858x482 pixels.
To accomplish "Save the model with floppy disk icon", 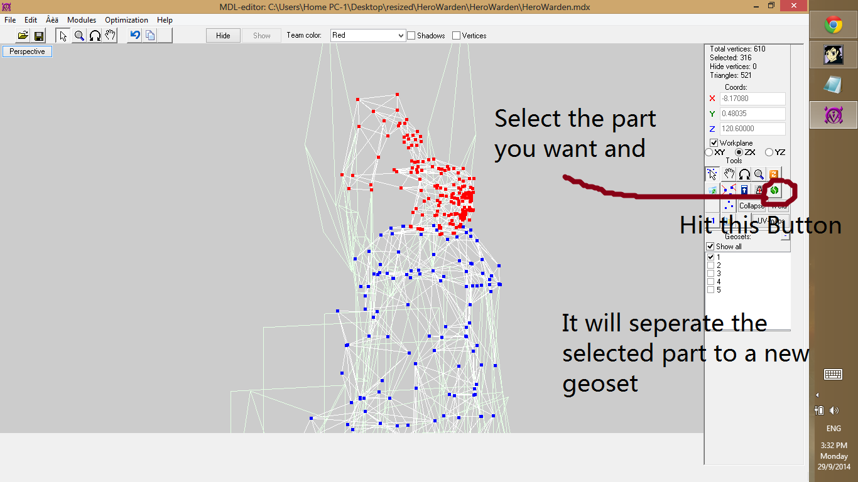I will 38,36.
